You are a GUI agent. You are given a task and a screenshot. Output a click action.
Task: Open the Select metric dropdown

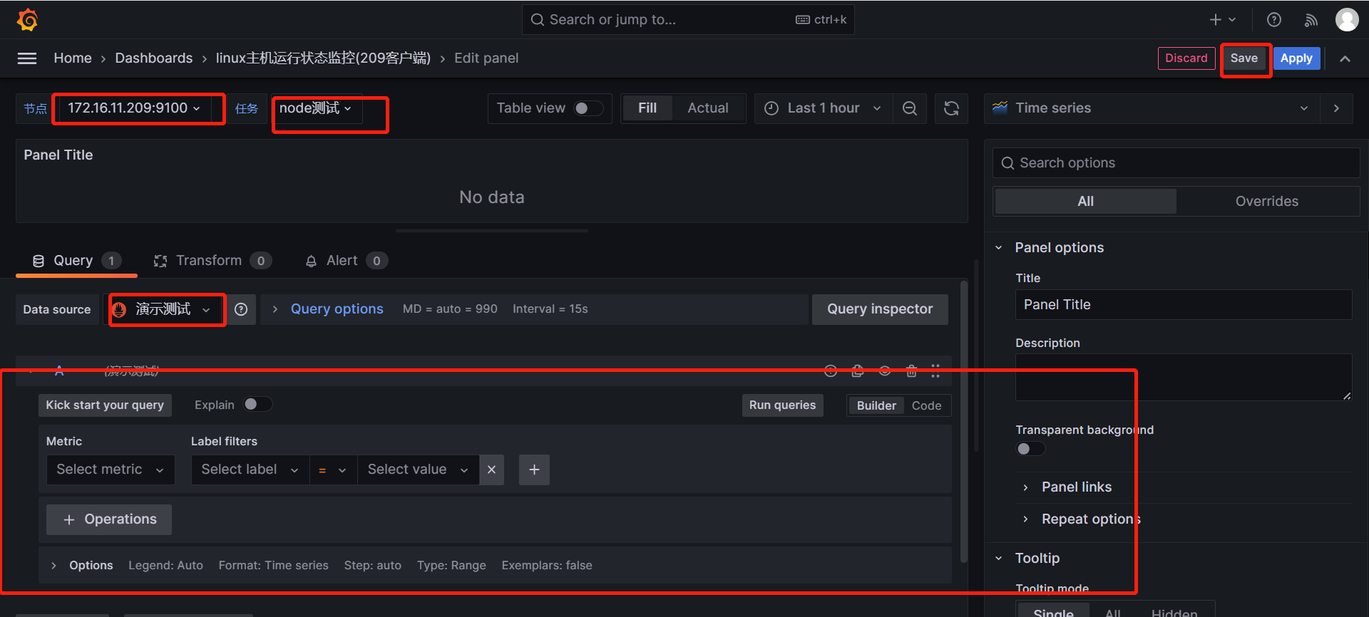(x=111, y=470)
